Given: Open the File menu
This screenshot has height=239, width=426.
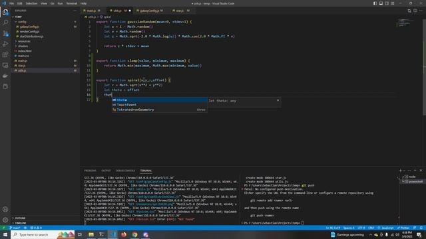Looking at the screenshot, I should [12, 3].
